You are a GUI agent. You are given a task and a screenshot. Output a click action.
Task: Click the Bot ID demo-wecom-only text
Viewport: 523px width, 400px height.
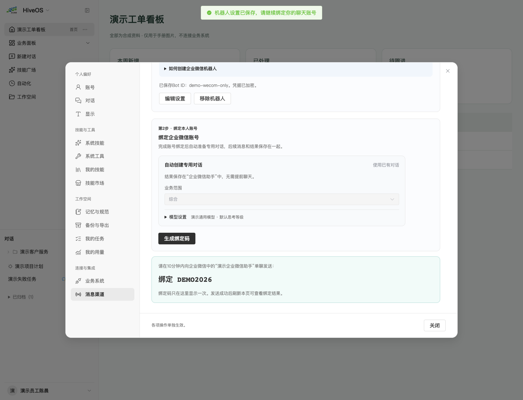[x=209, y=85]
